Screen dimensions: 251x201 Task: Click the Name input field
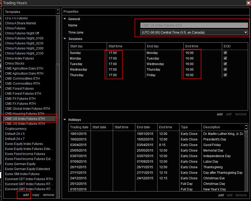pos(194,25)
